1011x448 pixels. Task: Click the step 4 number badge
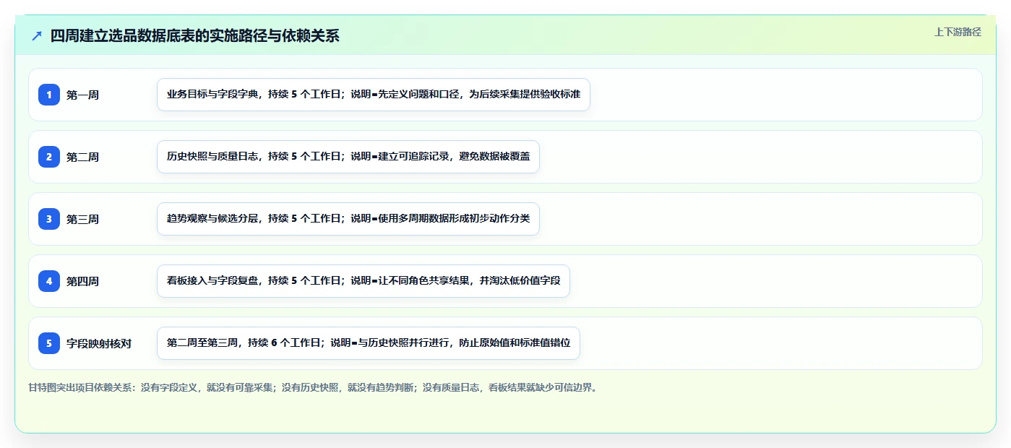coord(49,281)
